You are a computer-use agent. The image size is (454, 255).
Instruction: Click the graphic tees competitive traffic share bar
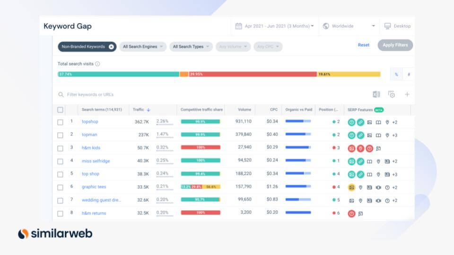tap(201, 187)
